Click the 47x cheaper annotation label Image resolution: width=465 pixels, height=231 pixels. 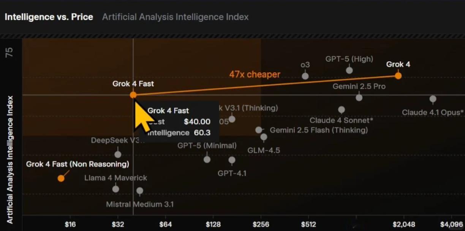255,74
